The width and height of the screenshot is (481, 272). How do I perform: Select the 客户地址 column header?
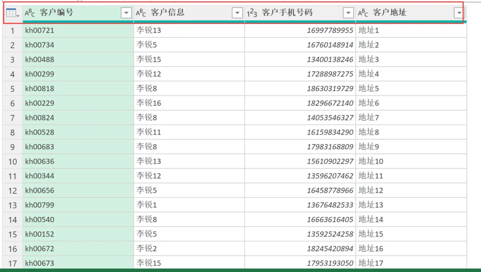click(x=412, y=13)
